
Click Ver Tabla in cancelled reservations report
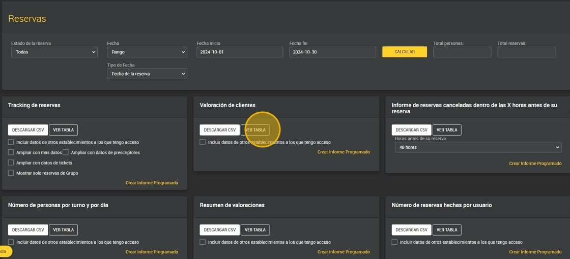point(447,130)
